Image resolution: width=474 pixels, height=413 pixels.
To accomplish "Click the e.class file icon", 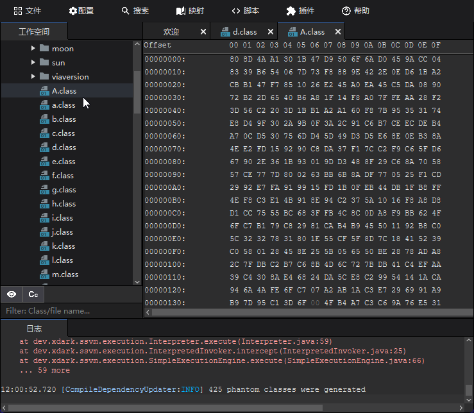I will pyautogui.click(x=44, y=162).
